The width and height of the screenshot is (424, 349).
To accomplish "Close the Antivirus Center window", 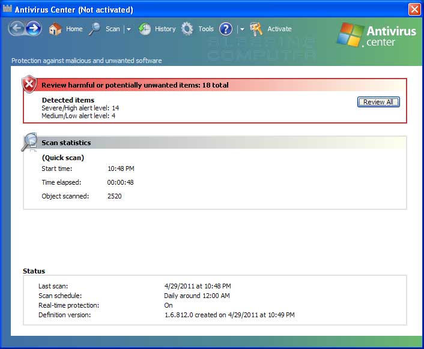I will pos(414,10).
